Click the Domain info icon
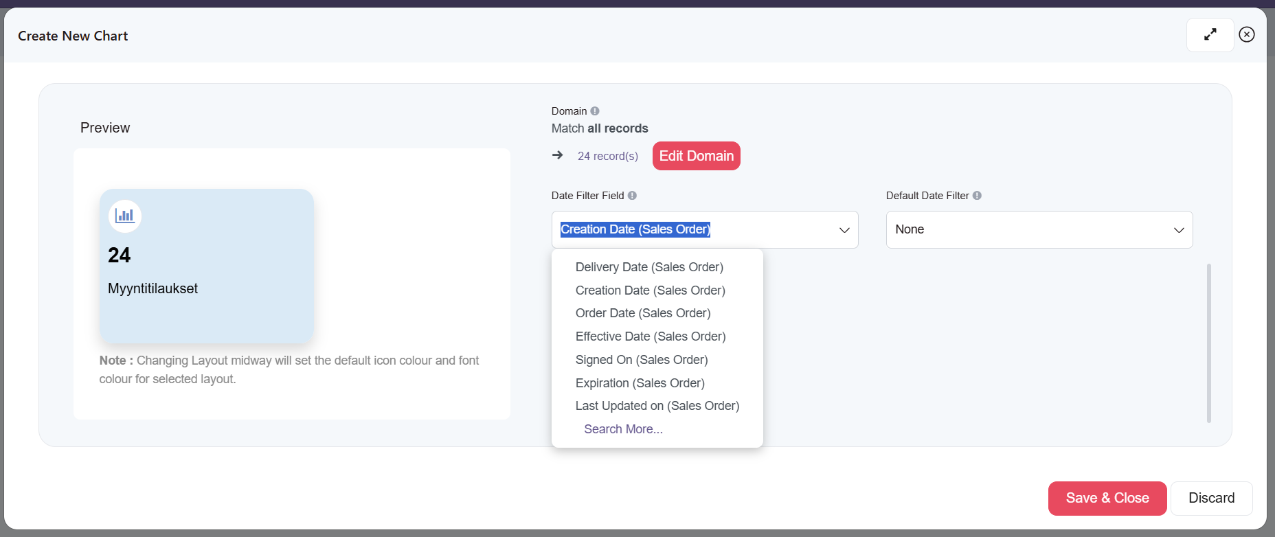Image resolution: width=1275 pixels, height=537 pixels. pos(595,111)
